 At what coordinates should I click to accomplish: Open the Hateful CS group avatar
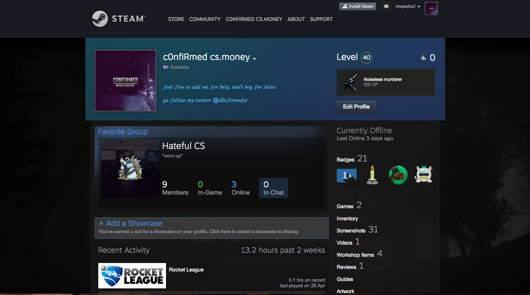point(130,169)
